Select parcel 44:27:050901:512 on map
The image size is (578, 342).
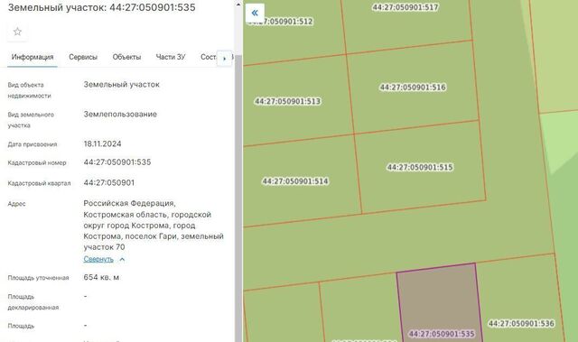coord(280,22)
